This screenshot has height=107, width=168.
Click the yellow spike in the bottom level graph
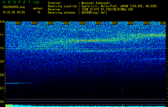(123, 105)
